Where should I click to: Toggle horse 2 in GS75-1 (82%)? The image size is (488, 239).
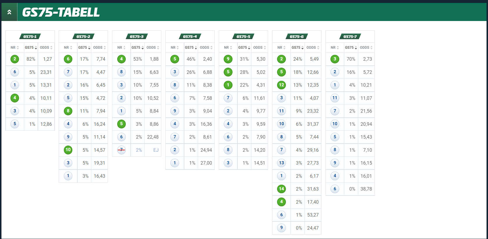15,59
